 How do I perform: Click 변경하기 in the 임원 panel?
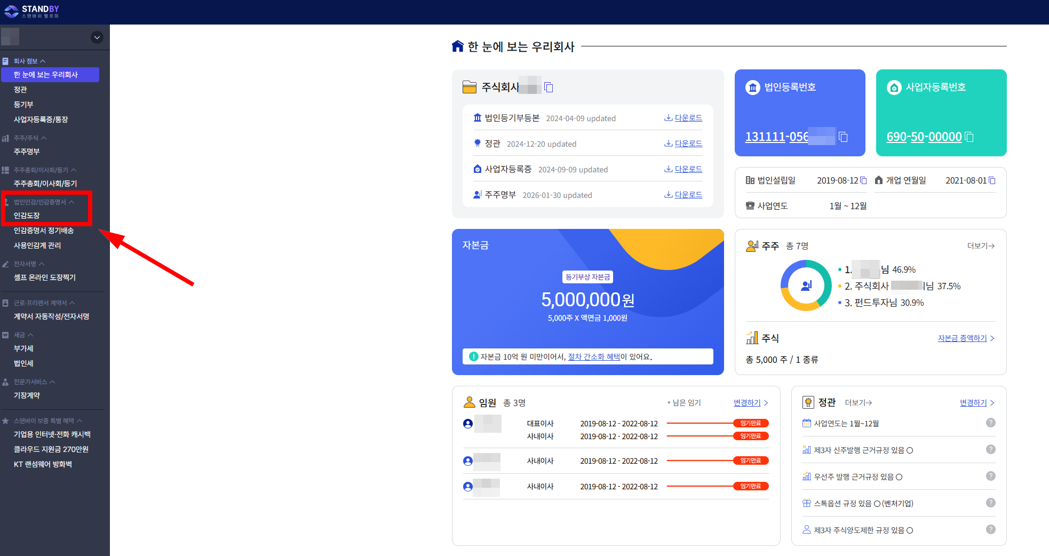[746, 402]
